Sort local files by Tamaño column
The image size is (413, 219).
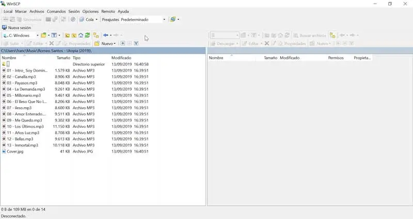click(63, 58)
